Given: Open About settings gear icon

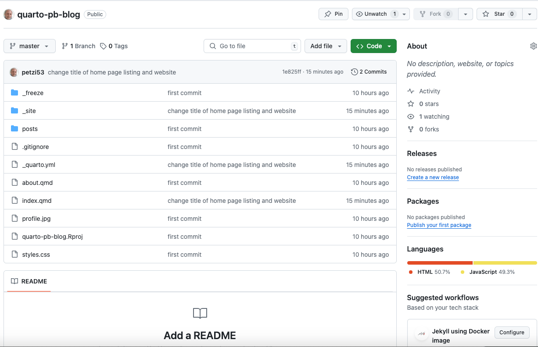Looking at the screenshot, I should [533, 46].
